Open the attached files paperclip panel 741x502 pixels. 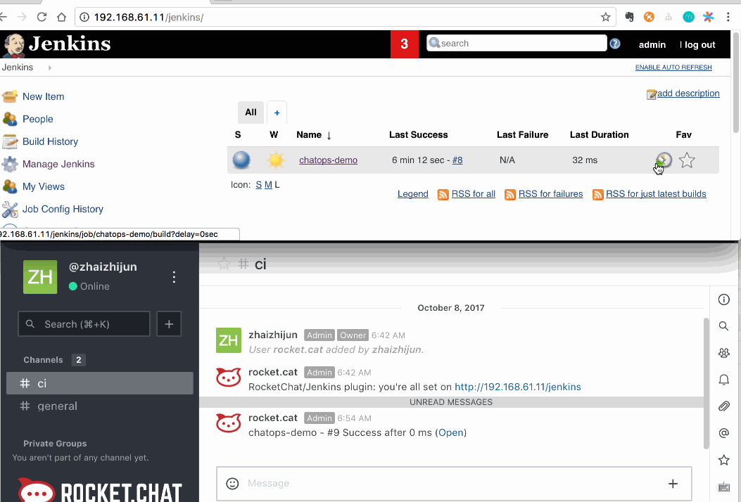click(723, 406)
